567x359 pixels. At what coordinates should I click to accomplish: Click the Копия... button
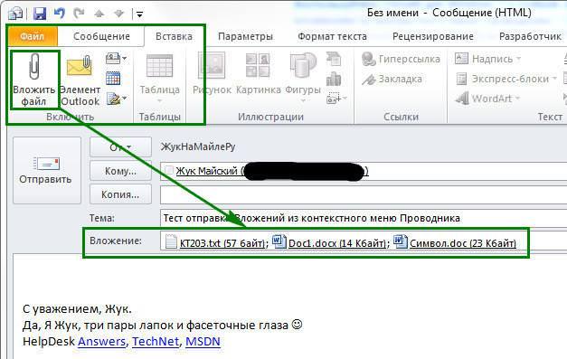tap(120, 194)
